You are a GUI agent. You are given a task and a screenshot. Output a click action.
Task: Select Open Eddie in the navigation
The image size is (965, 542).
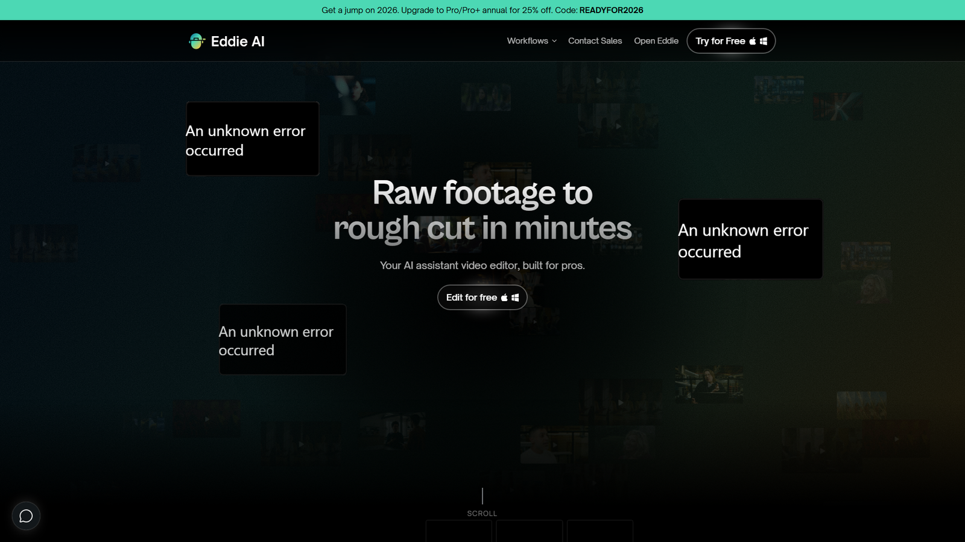pos(656,41)
